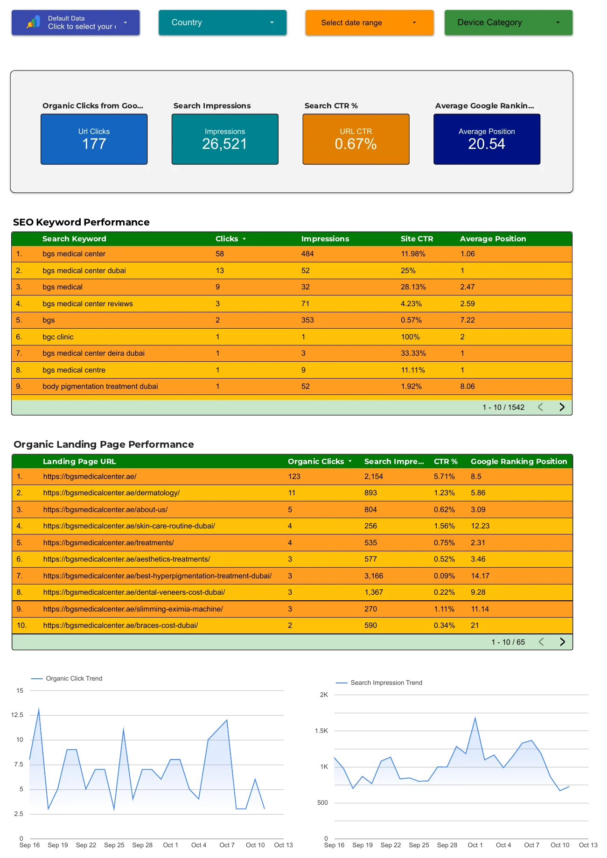The width and height of the screenshot is (607, 858).
Task: Open the skin-care-routine-dubai URL
Action: click(129, 526)
